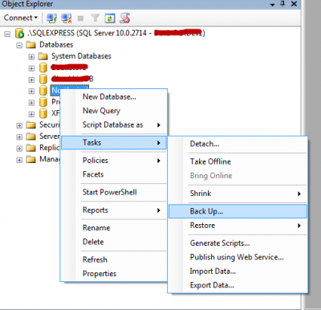
Task: Expand the System Databases folder
Action: click(x=31, y=57)
